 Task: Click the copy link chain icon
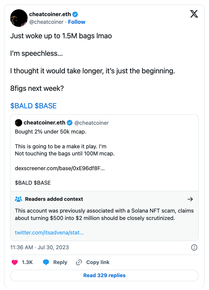click(79, 262)
